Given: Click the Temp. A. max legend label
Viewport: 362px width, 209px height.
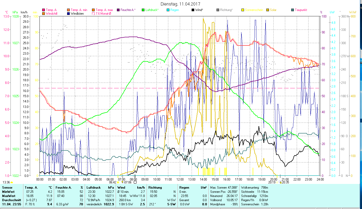Looking at the screenshot, I should (x=104, y=10).
